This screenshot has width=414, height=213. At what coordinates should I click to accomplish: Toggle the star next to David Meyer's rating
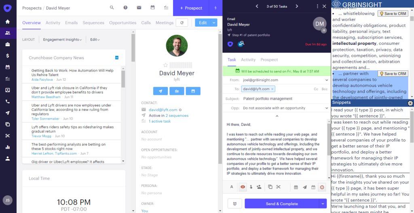point(165,65)
